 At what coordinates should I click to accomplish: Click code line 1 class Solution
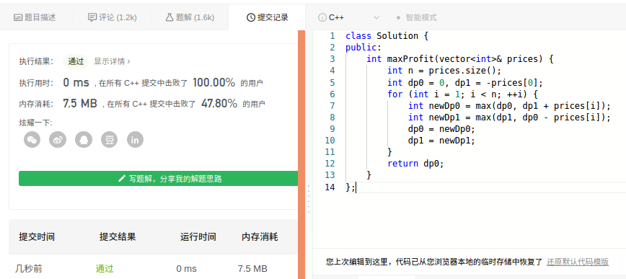(x=387, y=36)
